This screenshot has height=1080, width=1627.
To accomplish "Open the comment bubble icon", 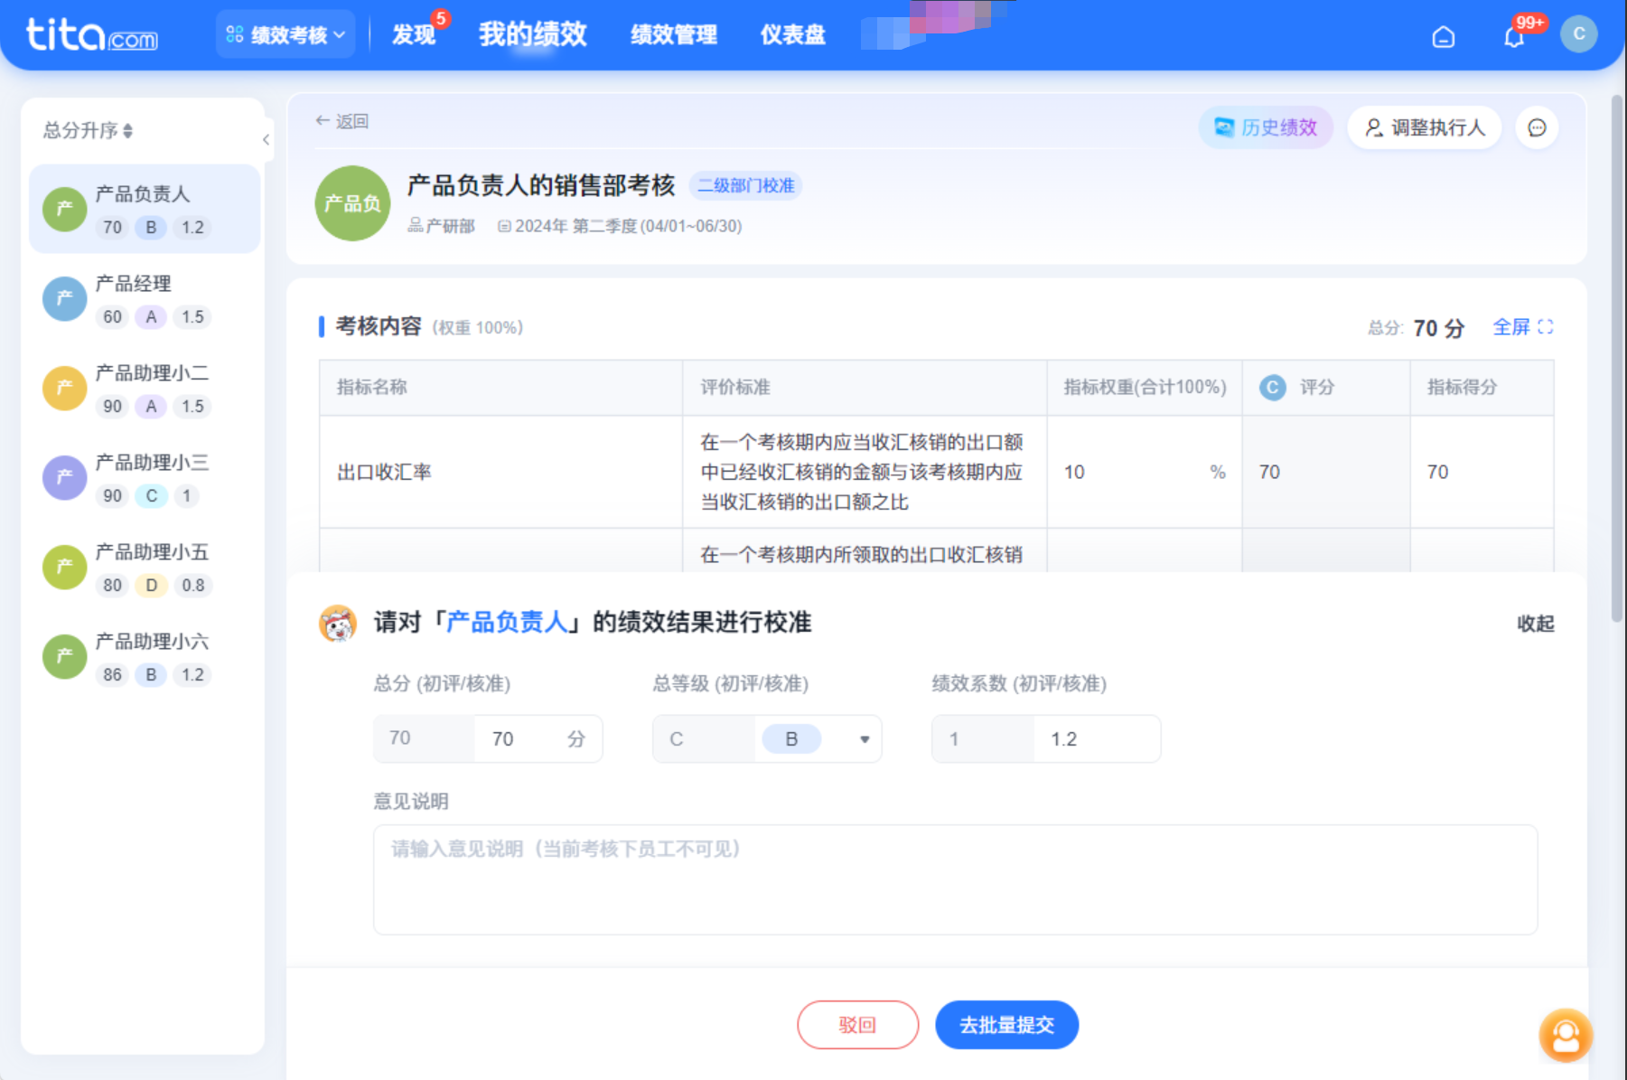I will point(1537,128).
